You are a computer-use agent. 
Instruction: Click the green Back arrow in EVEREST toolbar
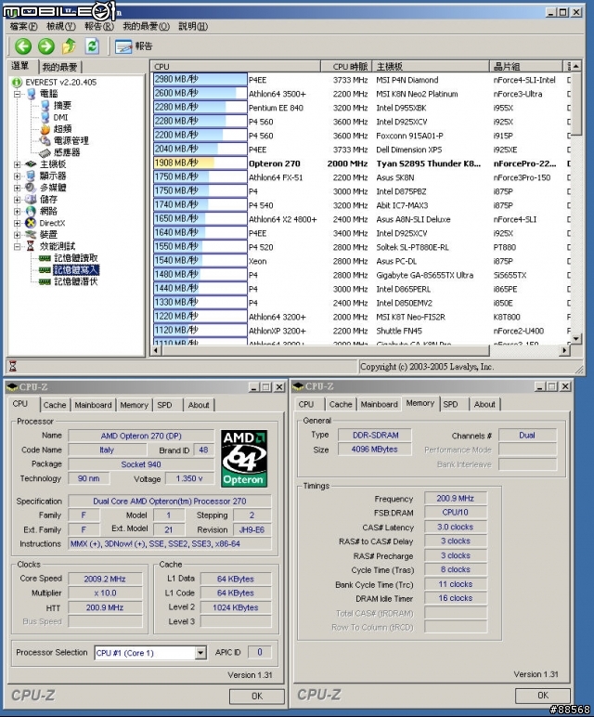pos(23,46)
